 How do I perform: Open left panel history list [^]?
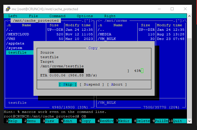[87, 21]
